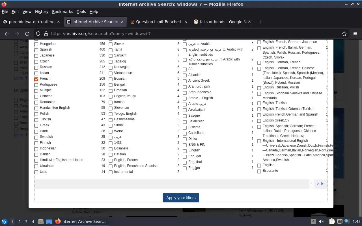Show the desktop from the taskbar
This screenshot has height=226, width=362.
[x=49, y=221]
